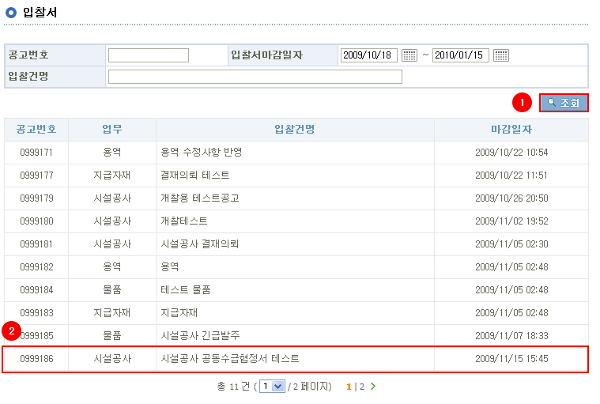Click 업무 cell in row 0999184
This screenshot has height=404, width=600.
point(112,290)
